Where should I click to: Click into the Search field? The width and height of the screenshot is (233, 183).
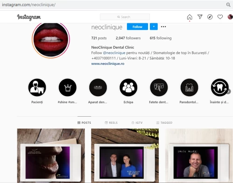[x=125, y=17]
